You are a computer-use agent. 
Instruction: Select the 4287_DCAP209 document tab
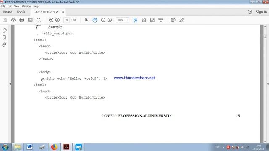[47, 12]
